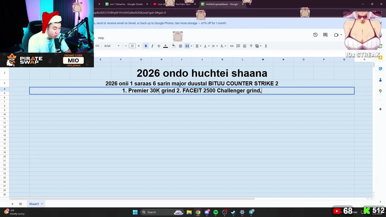This screenshot has height=217, width=386.
Task: Open the functions sigma menu
Action: 266,46
